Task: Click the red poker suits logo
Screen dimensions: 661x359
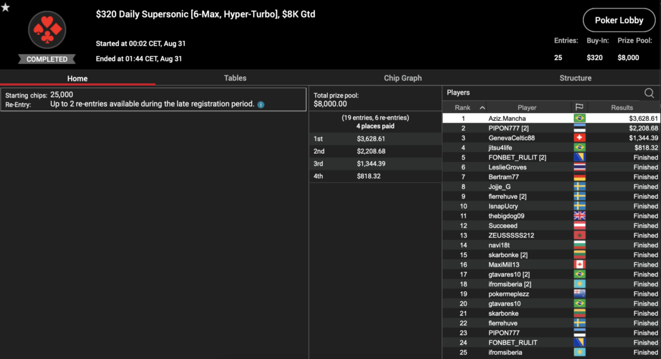Action: [x=46, y=30]
